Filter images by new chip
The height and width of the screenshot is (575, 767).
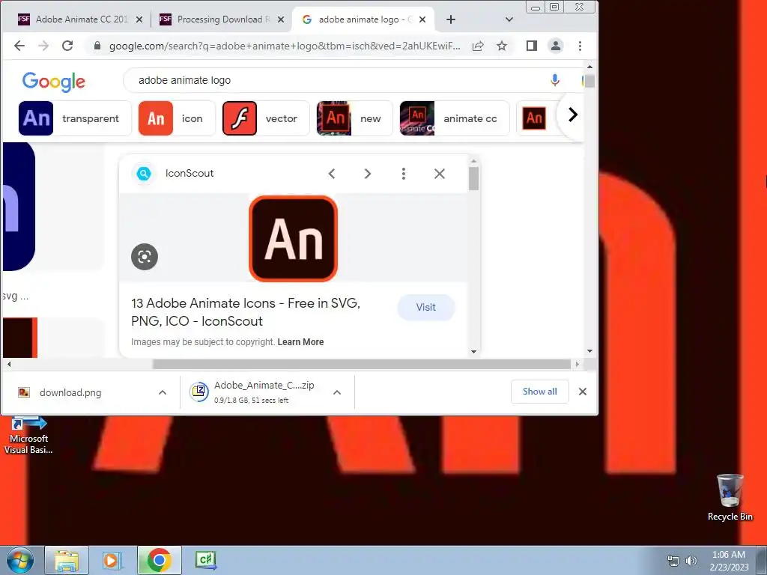coord(354,118)
